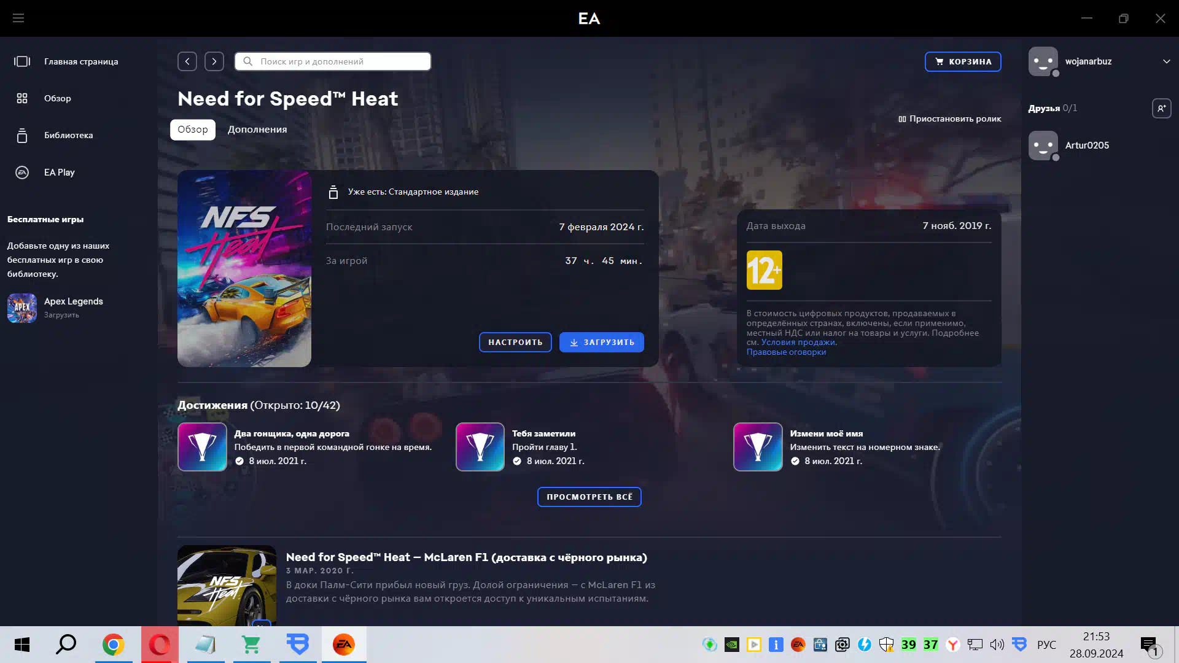
Task: Click Настроить button
Action: 515,342
